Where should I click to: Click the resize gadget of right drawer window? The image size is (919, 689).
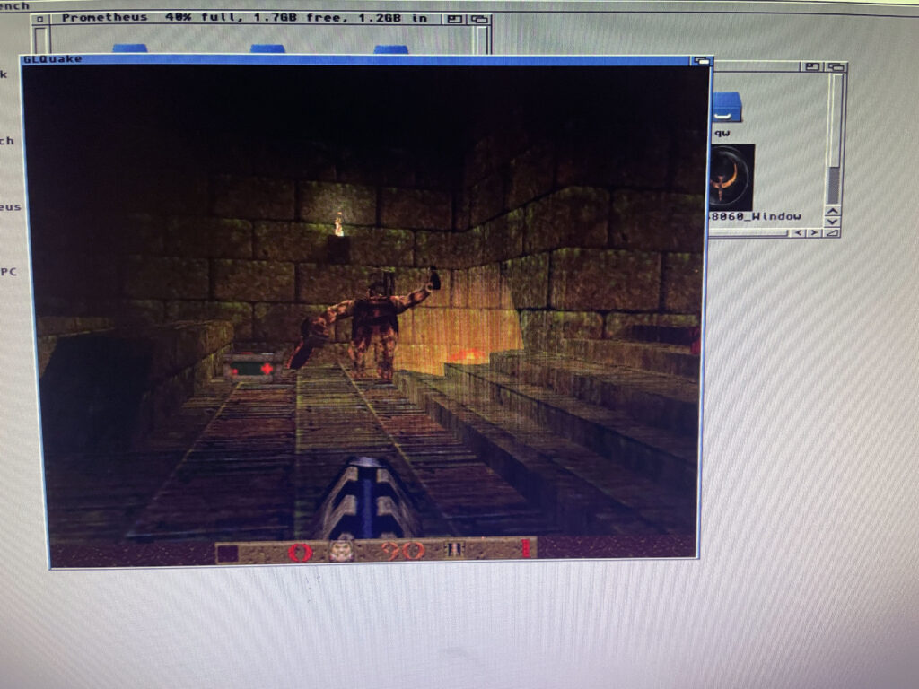pyautogui.click(x=834, y=233)
